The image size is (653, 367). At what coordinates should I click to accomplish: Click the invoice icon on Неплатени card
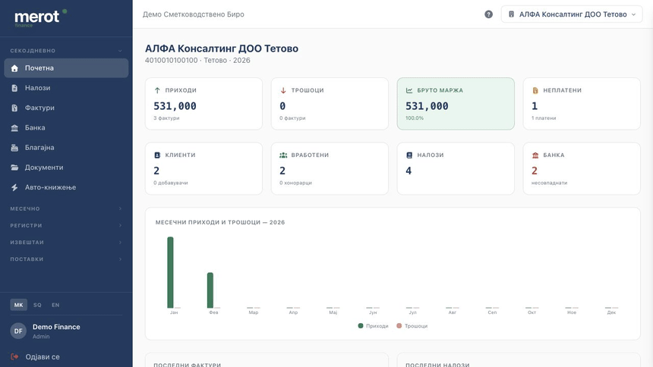[535, 90]
